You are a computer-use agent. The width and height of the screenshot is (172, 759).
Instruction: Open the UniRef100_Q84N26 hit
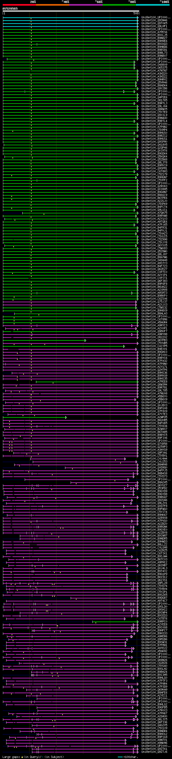click(x=154, y=660)
